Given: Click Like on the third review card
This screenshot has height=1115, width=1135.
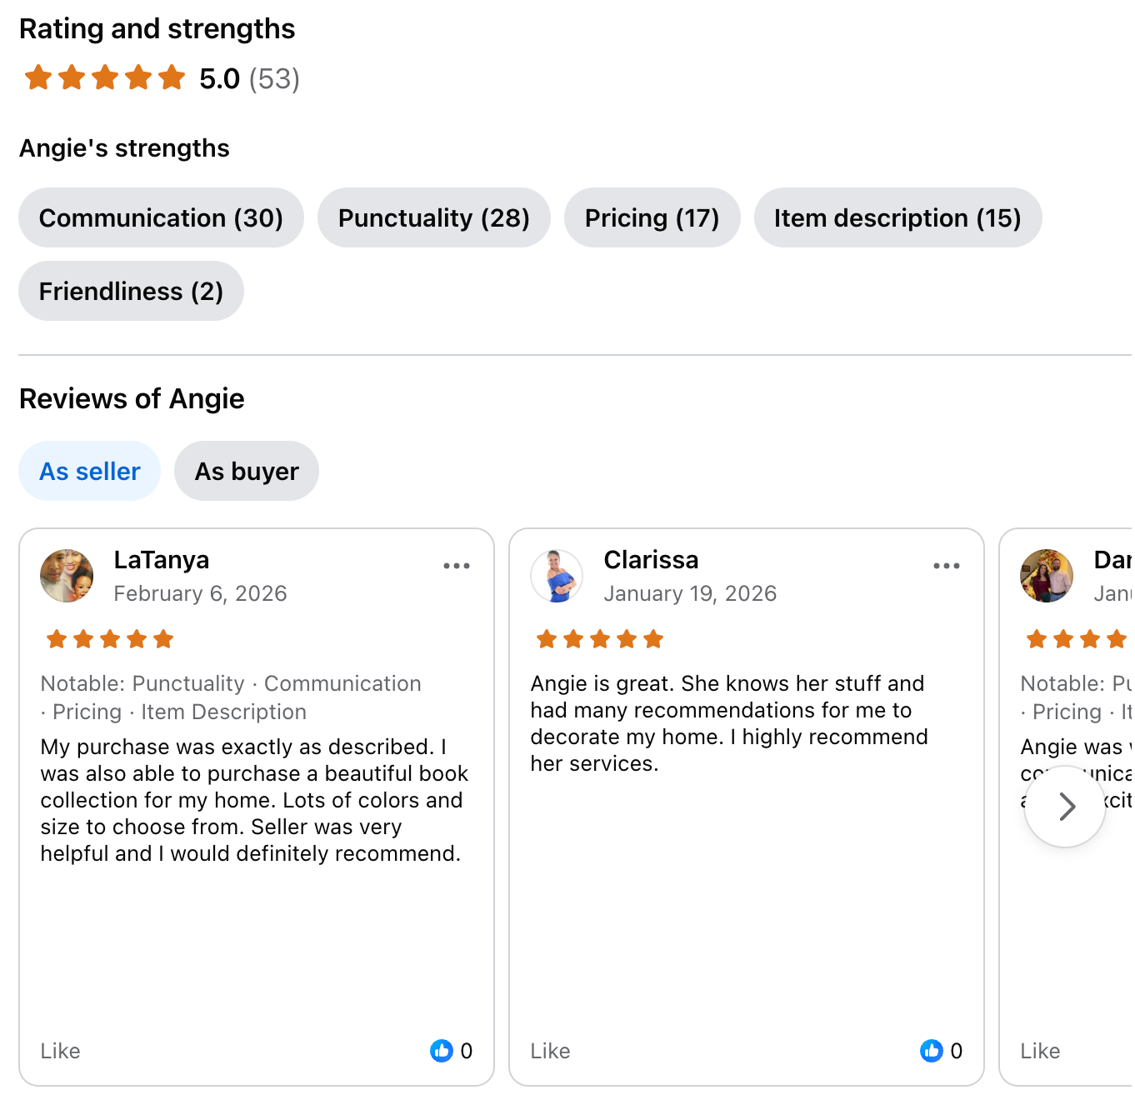Looking at the screenshot, I should point(1040,1051).
